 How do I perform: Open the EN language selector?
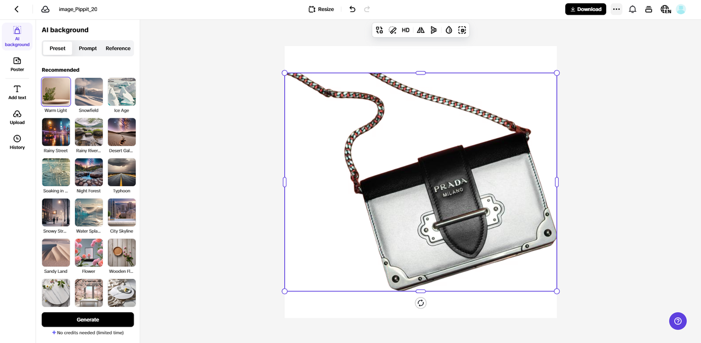[665, 9]
